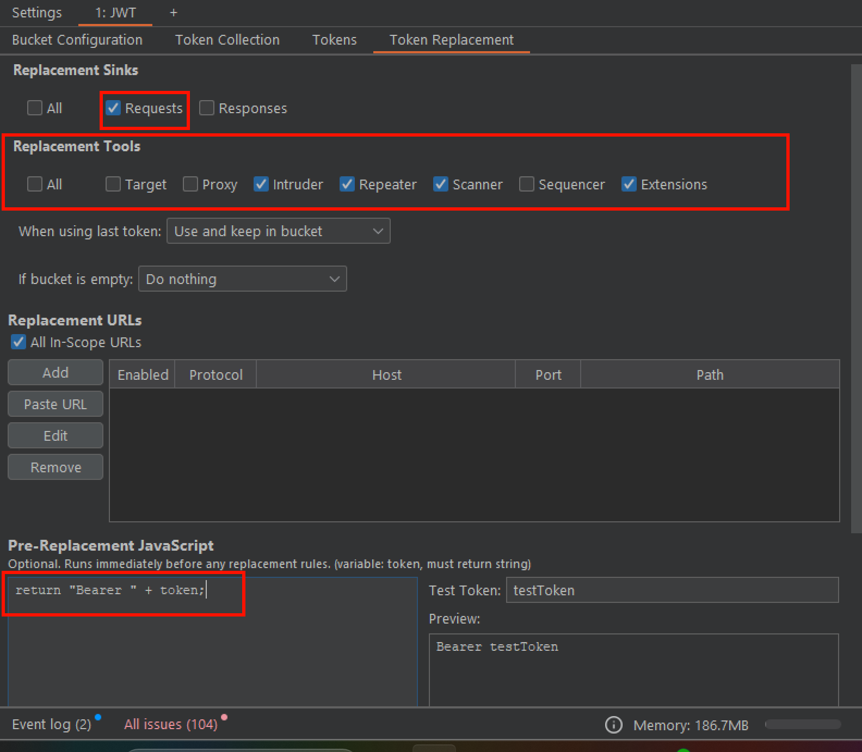Screen dimensions: 862x752
Task: Sort by the Protocol column header
Action: coord(215,374)
